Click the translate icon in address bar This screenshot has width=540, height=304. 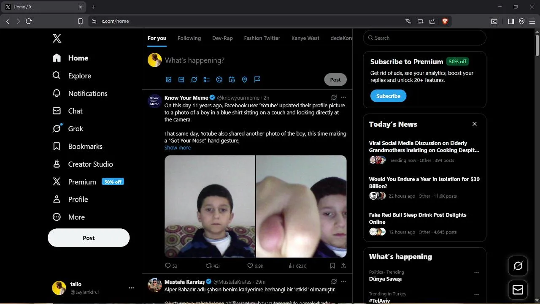click(x=408, y=21)
